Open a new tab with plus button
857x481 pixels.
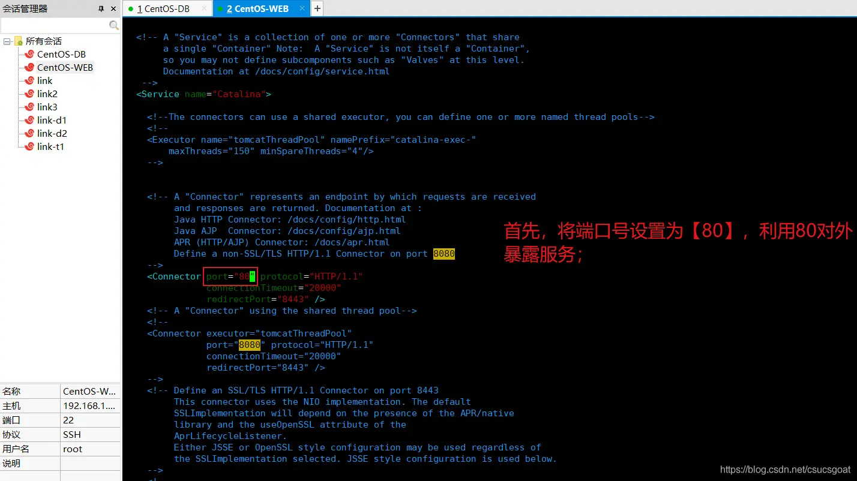pyautogui.click(x=317, y=8)
